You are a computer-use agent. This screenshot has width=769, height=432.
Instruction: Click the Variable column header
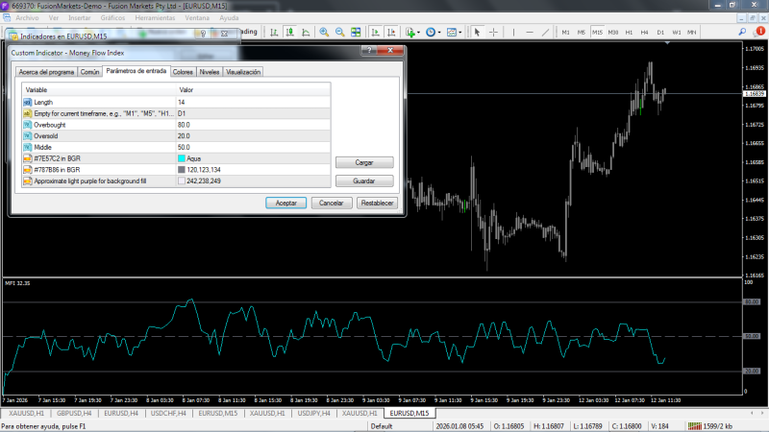click(99, 90)
